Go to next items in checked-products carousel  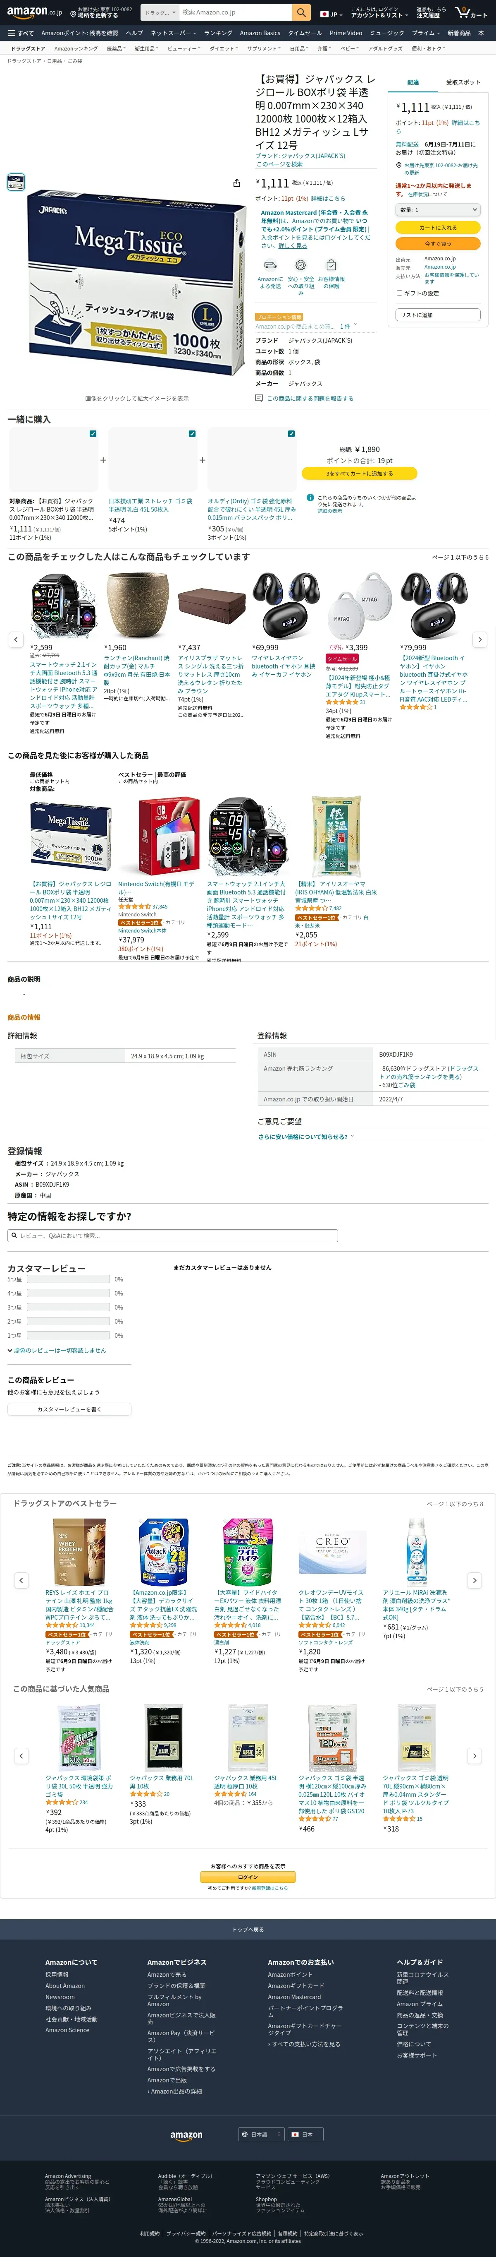point(479,639)
